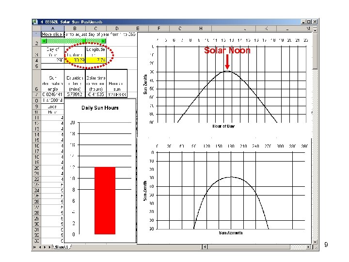Select row 2 header
349x262 pixels.
(x=37, y=42)
